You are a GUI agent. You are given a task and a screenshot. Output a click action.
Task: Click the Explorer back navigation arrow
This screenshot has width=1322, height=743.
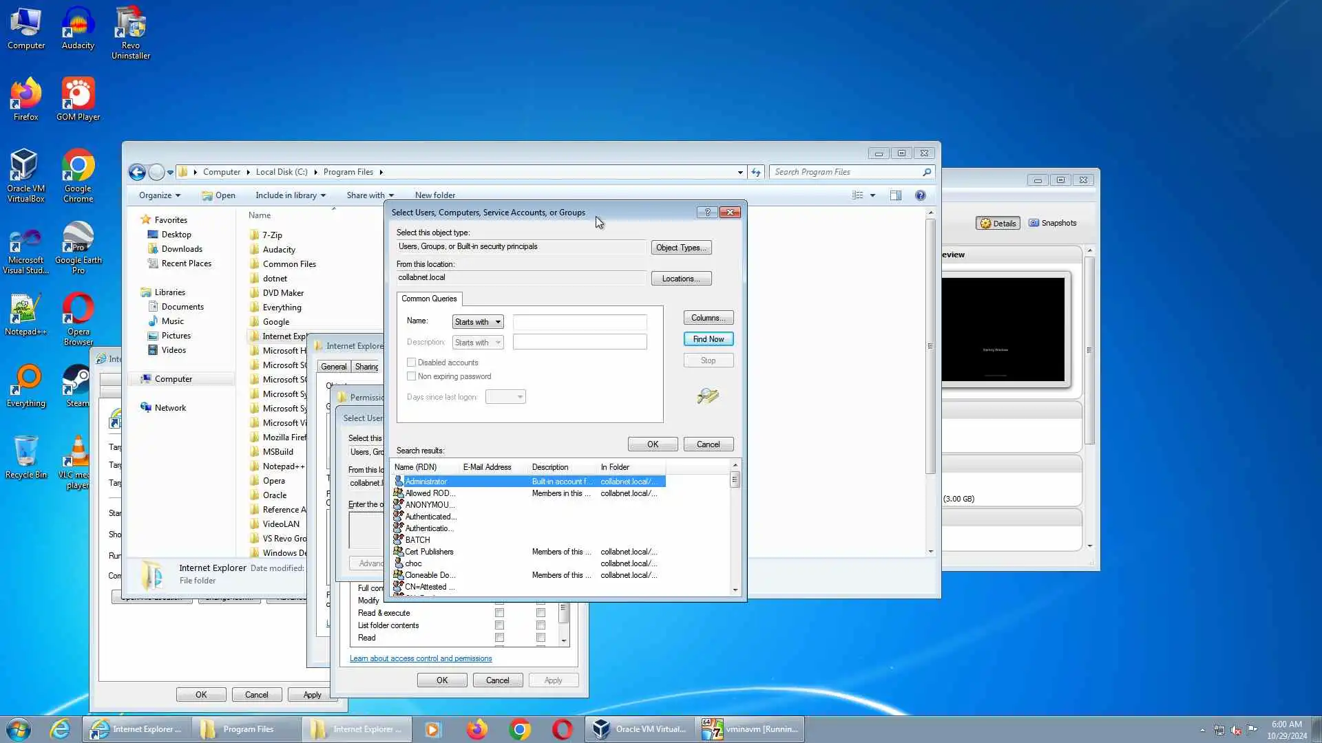click(137, 173)
